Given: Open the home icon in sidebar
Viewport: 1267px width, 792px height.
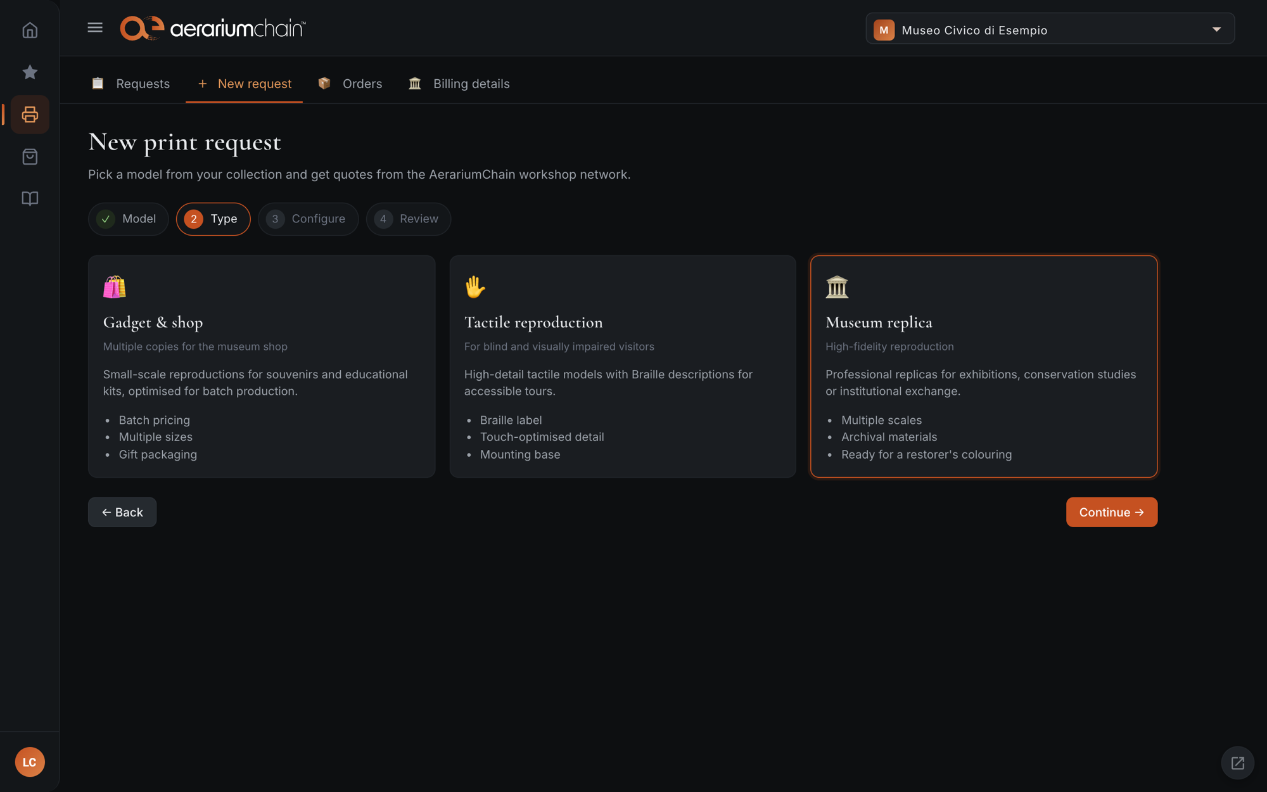Looking at the screenshot, I should coord(30,30).
